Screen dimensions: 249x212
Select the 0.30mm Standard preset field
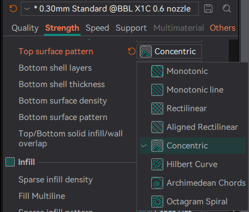(x=110, y=9)
